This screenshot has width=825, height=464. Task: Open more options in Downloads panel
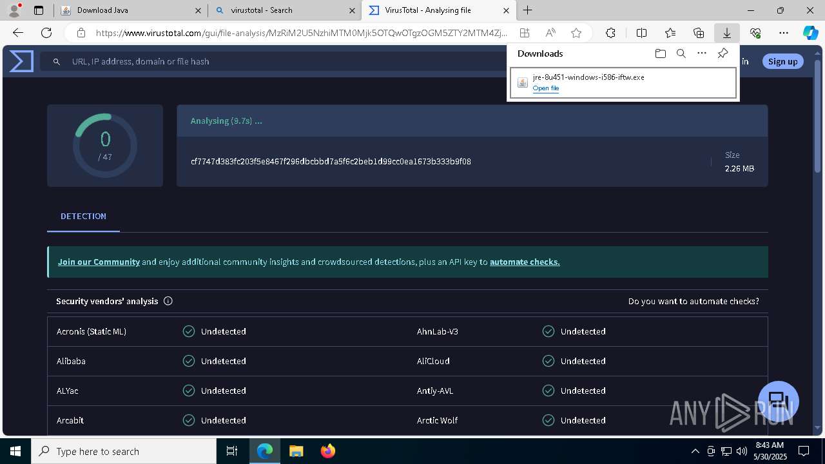tap(702, 53)
